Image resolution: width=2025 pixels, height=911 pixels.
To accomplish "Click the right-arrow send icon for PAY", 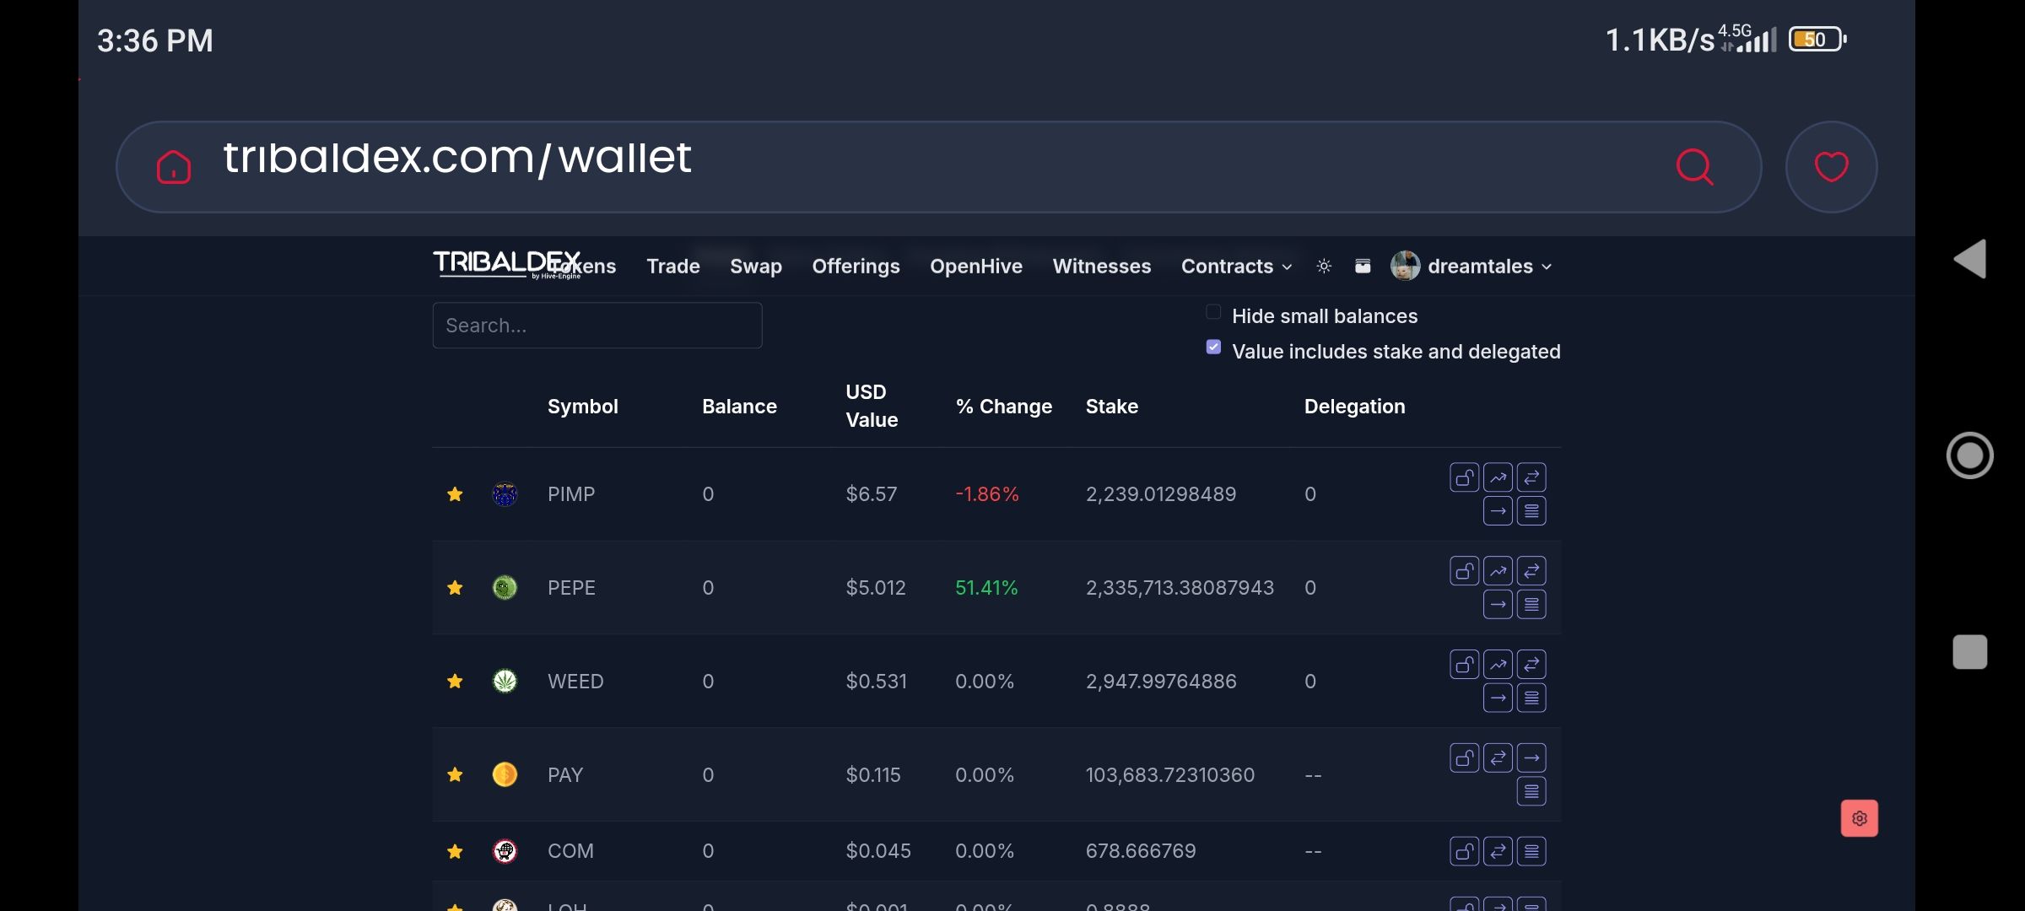I will point(1531,758).
